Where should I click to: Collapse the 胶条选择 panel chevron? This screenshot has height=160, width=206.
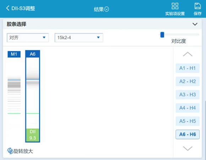pos(195,24)
